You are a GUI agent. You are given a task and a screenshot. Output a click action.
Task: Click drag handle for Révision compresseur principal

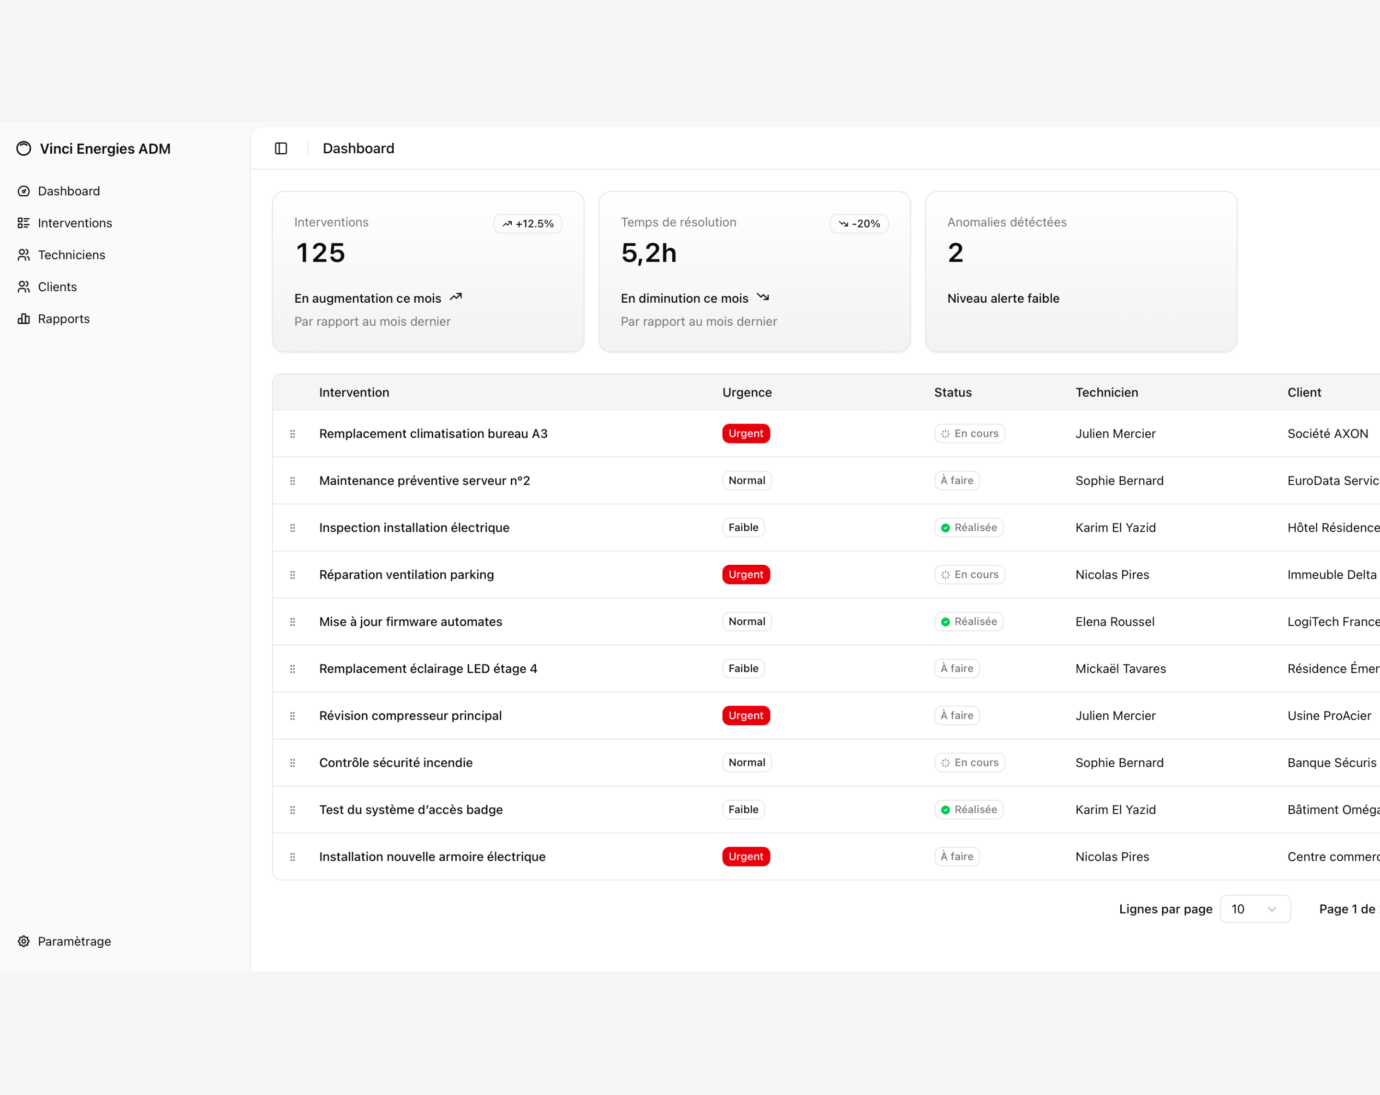pos(292,716)
